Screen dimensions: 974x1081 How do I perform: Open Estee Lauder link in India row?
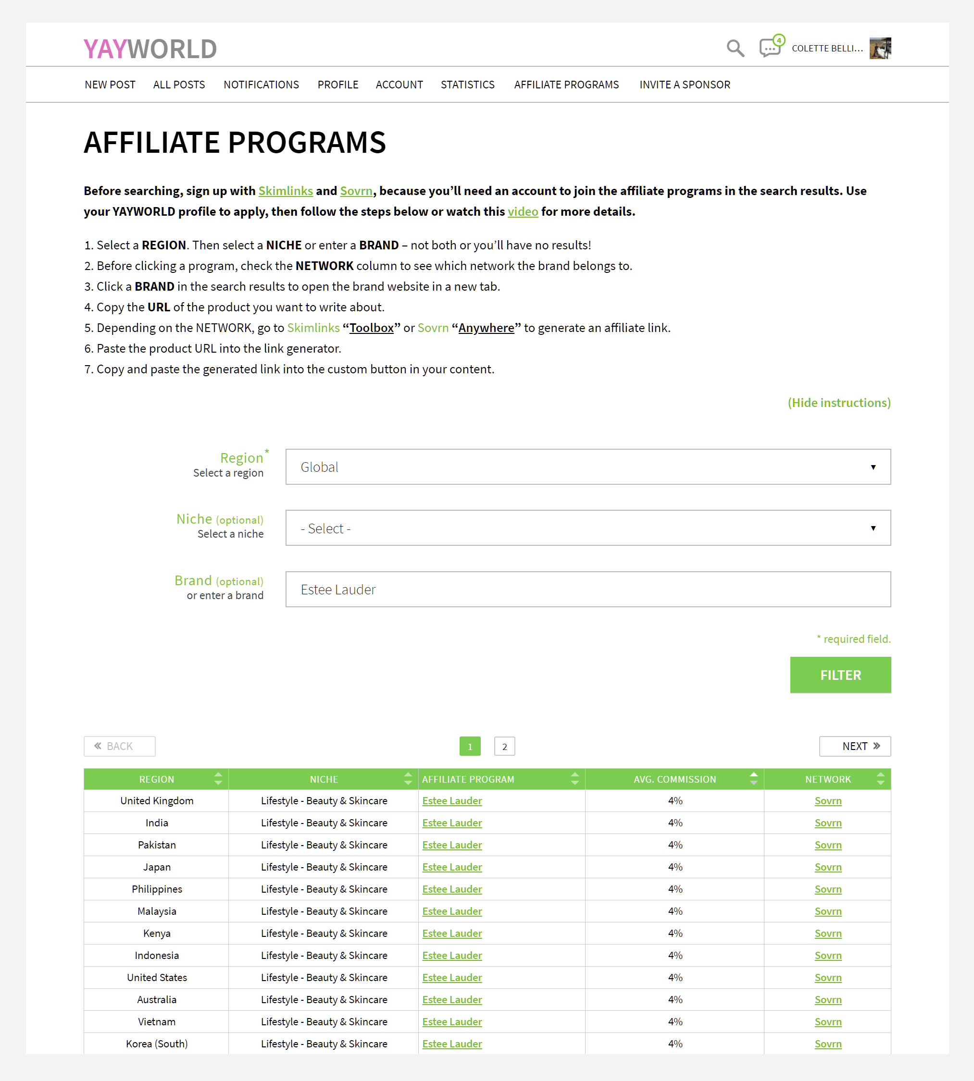click(x=452, y=823)
